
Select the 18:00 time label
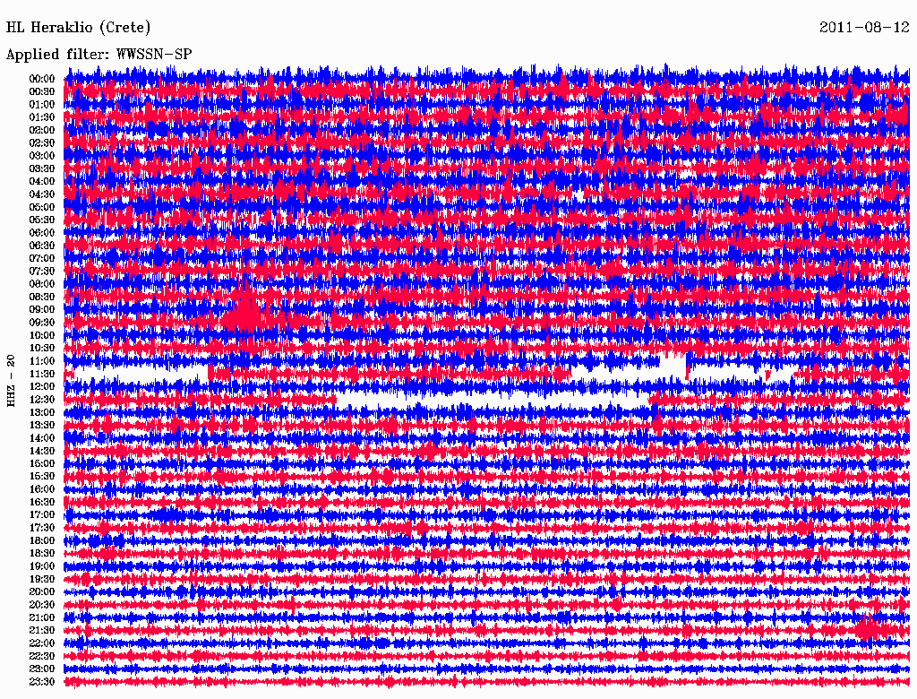(42, 541)
